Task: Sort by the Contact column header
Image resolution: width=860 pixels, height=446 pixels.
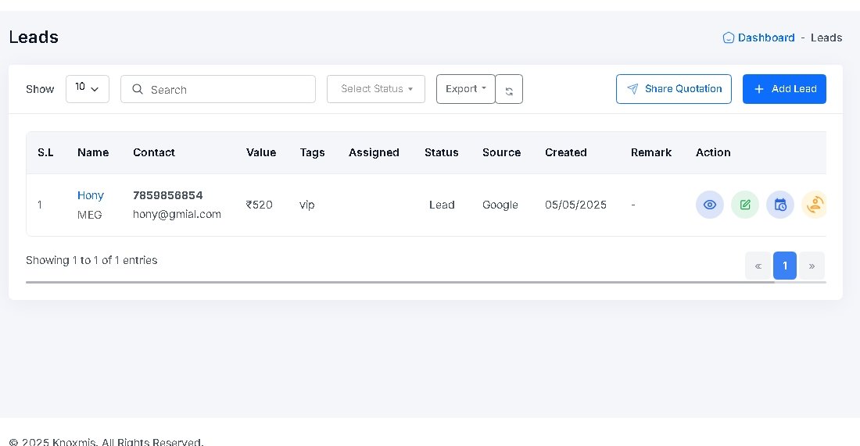Action: [154, 152]
